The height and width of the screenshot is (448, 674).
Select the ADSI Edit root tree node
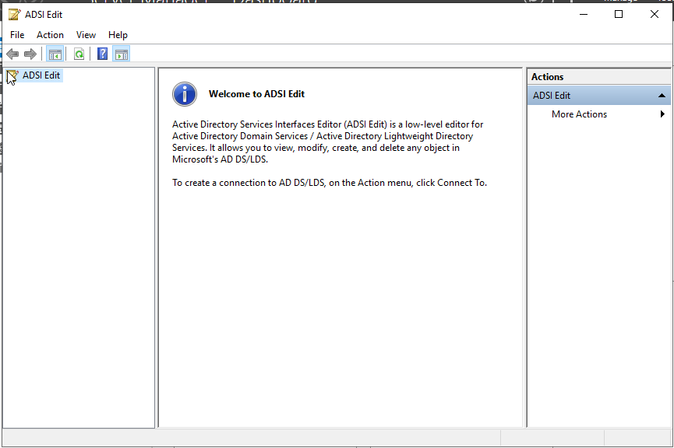click(41, 75)
